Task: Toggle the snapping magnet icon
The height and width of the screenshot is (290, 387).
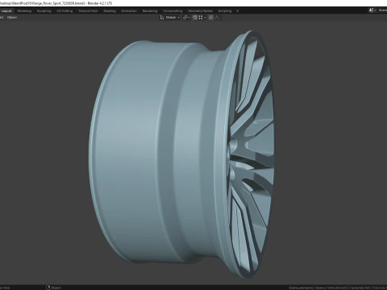Action: click(195, 18)
